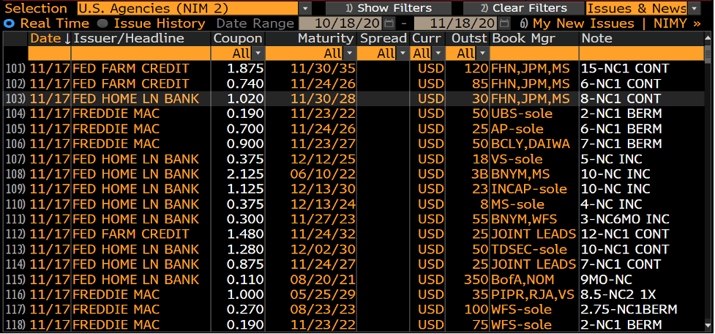Click TDSEC-sole in row 113
This screenshot has width=715, height=334.
[529, 249]
